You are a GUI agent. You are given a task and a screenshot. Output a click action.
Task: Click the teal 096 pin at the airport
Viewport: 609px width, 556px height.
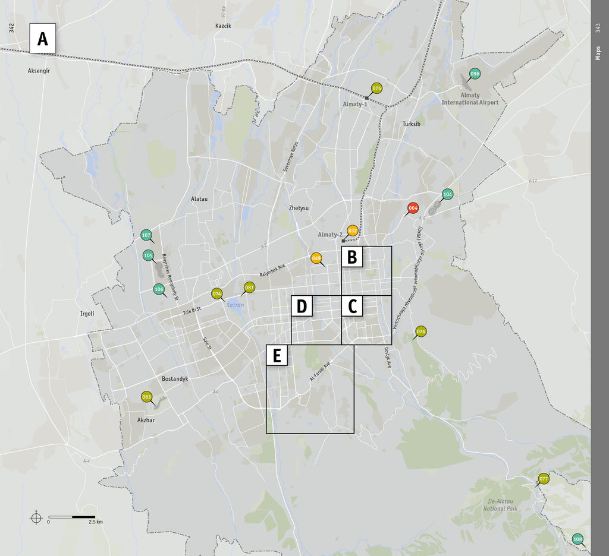(475, 74)
